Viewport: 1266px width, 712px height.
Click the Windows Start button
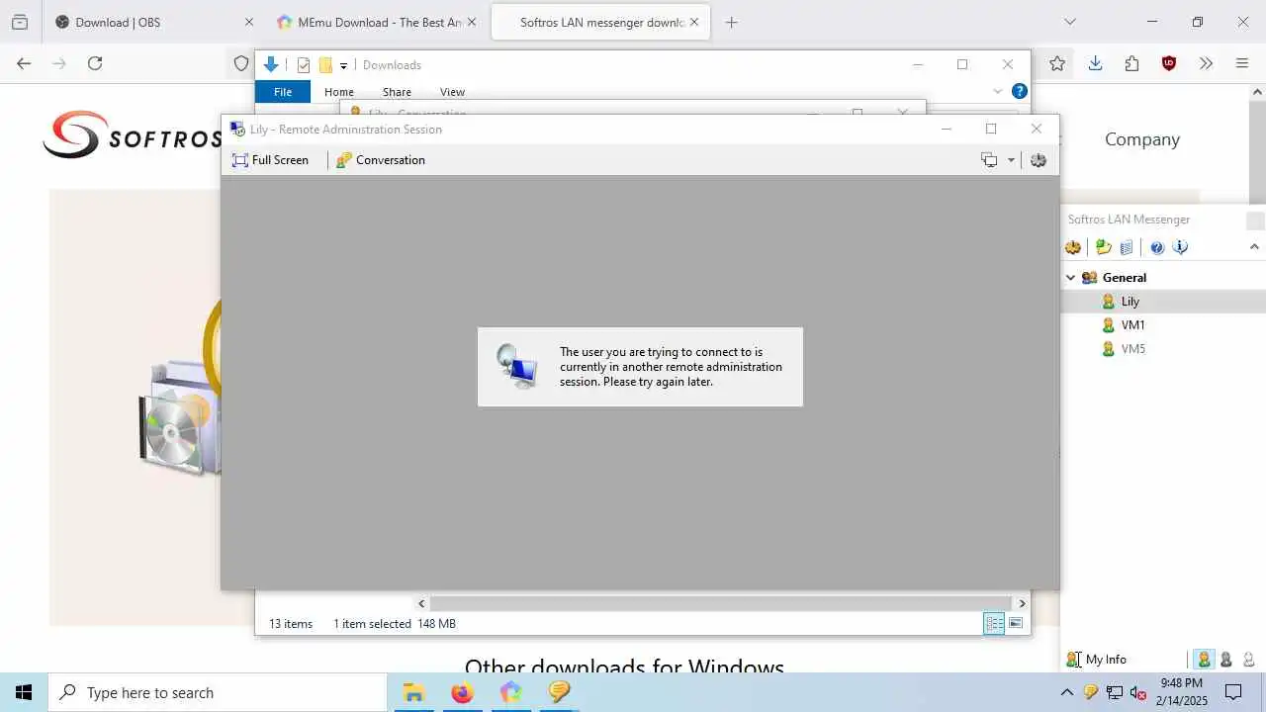click(x=24, y=692)
